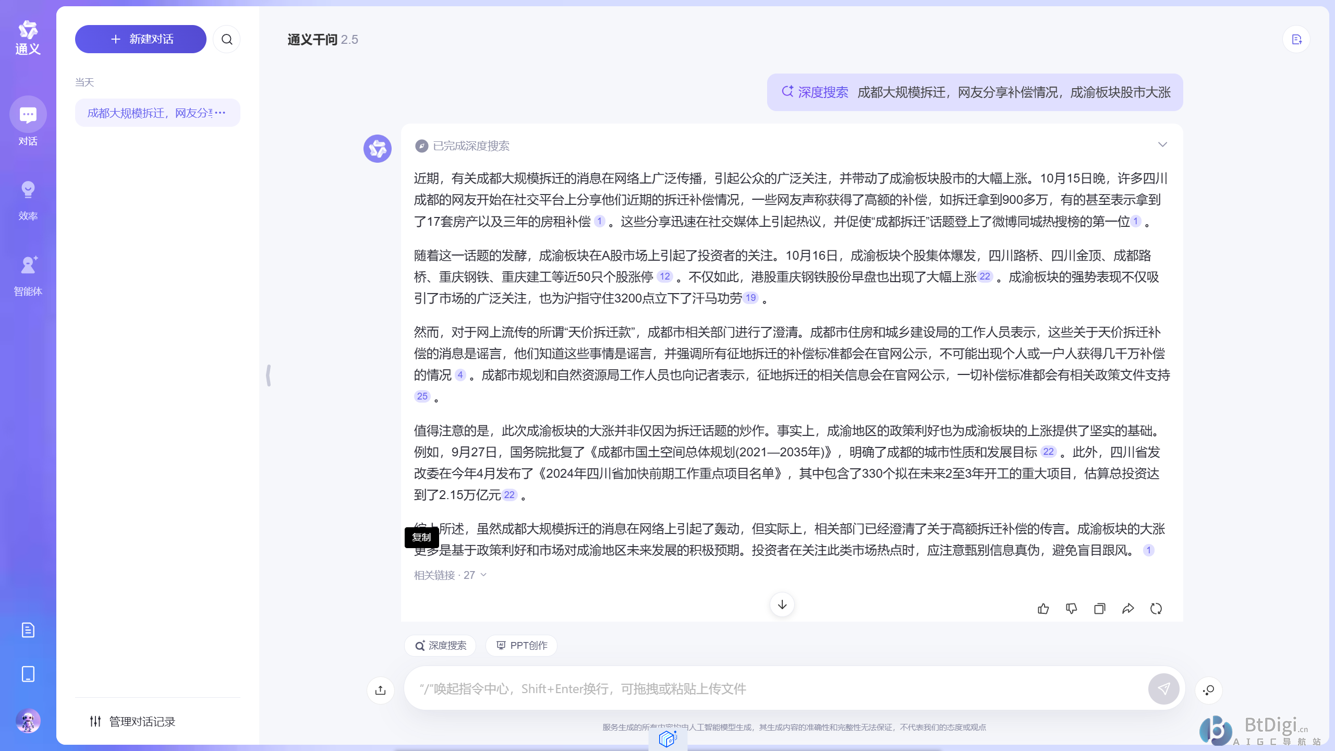The width and height of the screenshot is (1335, 751).
Task: Click the 深度搜索 tag in user message
Action: point(815,92)
